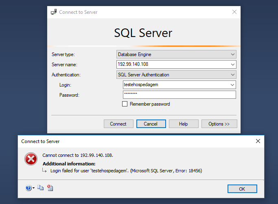Click the Cancel button

click(x=151, y=124)
